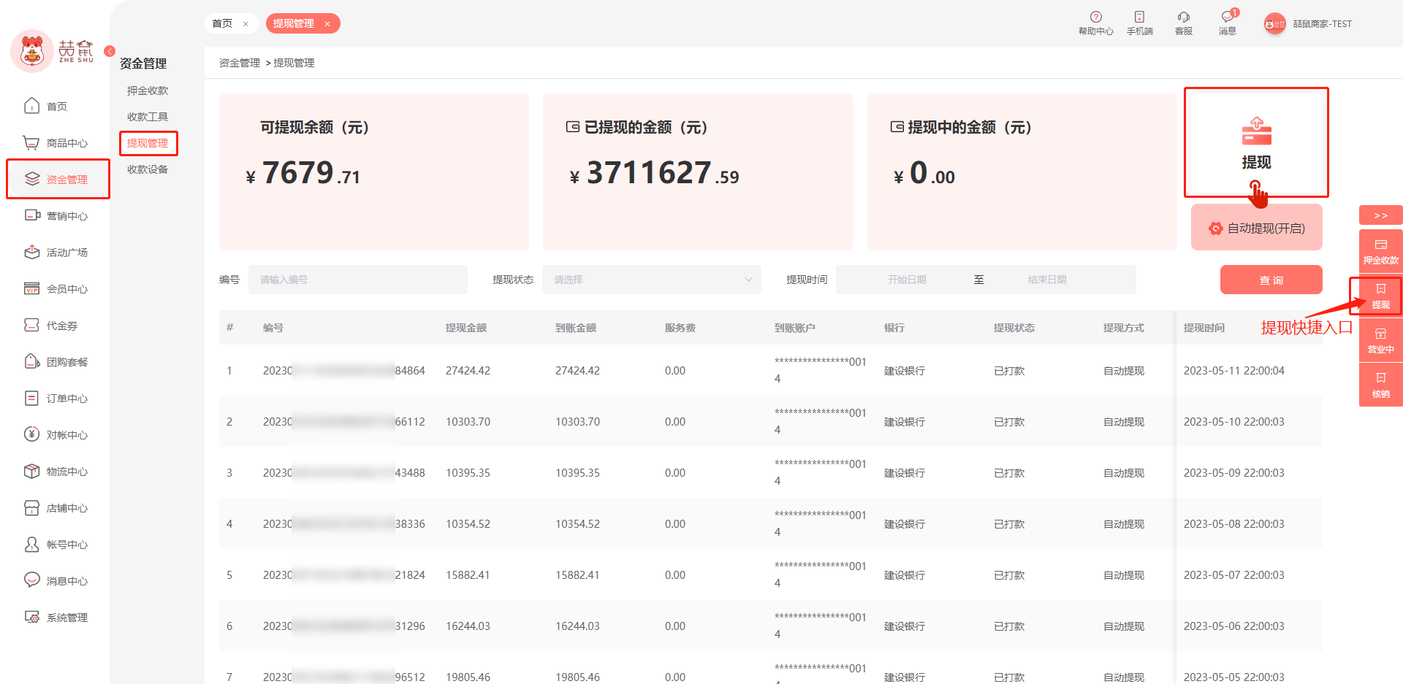The image size is (1403, 684).
Task: Close the 首页 tab
Action: coord(246,24)
